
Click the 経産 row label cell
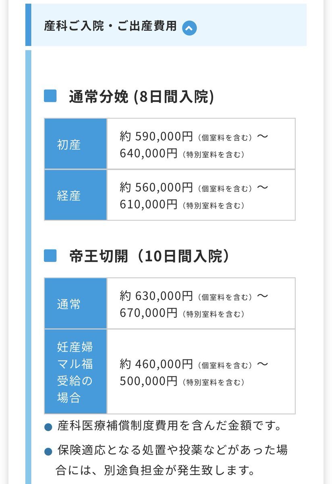coord(75,195)
